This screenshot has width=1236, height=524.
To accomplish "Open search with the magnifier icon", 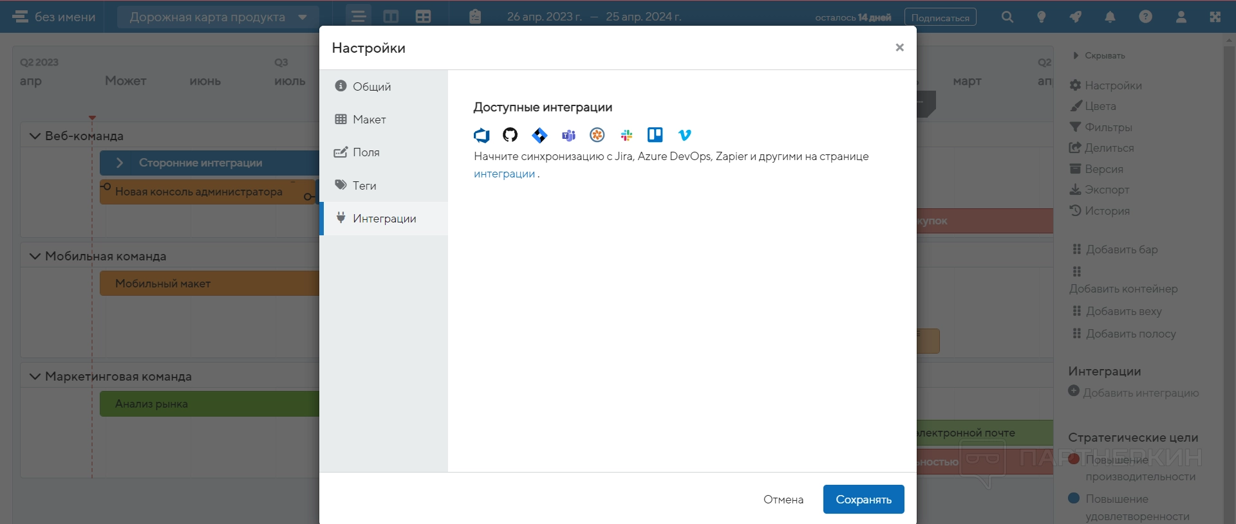I will click(x=1007, y=17).
